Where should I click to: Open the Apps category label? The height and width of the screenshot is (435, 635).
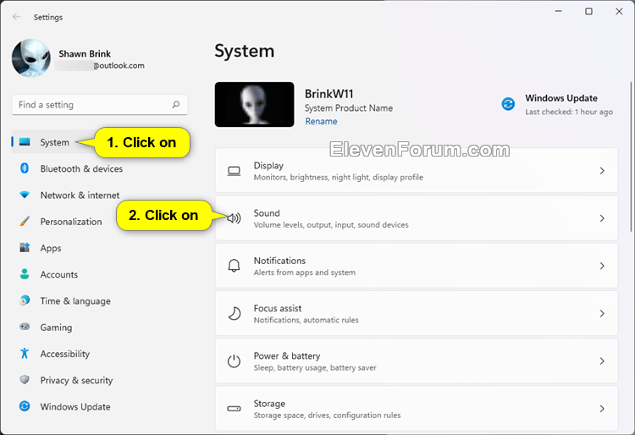pos(51,248)
